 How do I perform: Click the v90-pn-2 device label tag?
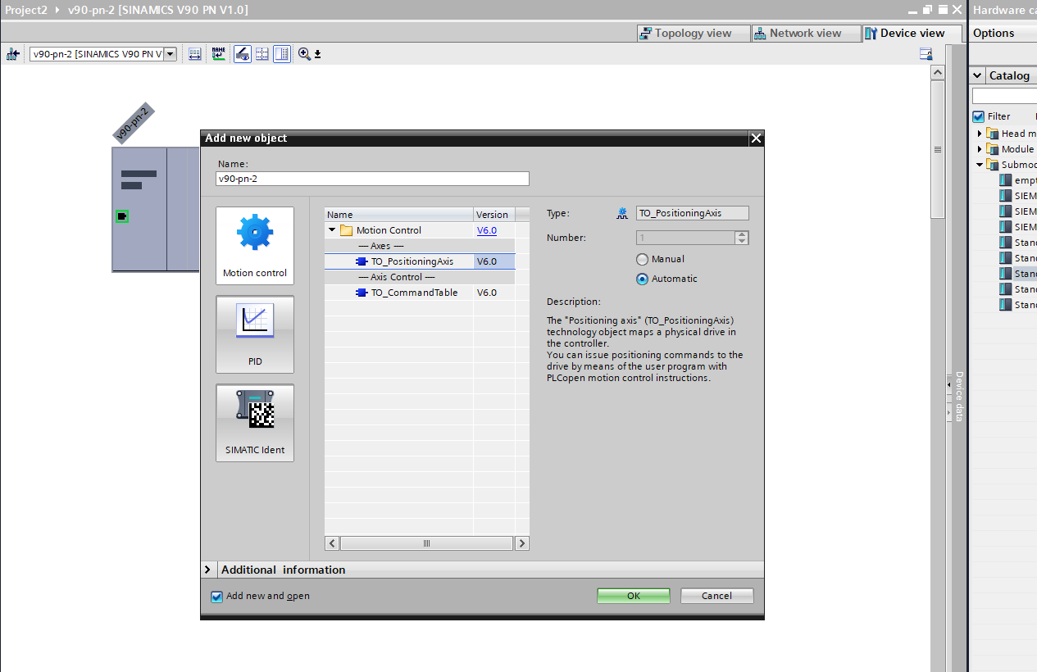tap(134, 124)
